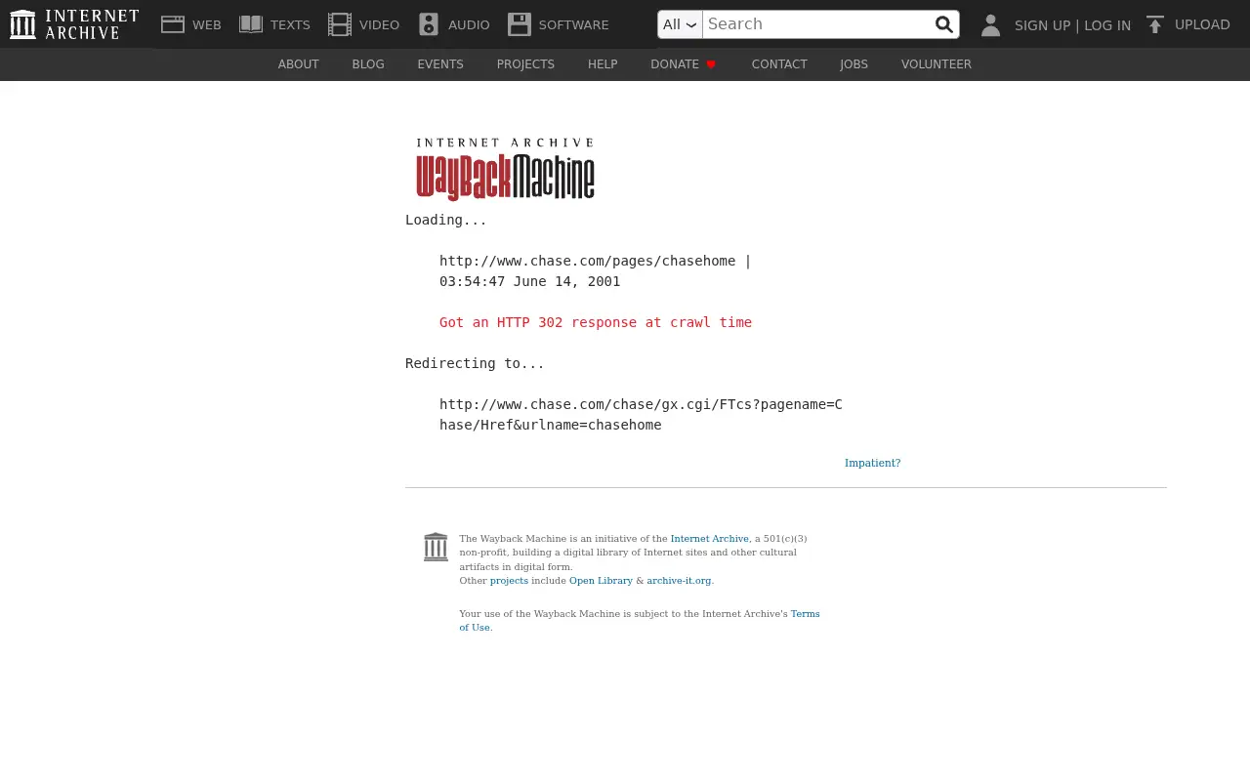1250x781 pixels.
Task: Click the Web label in top bar
Action: (x=207, y=24)
